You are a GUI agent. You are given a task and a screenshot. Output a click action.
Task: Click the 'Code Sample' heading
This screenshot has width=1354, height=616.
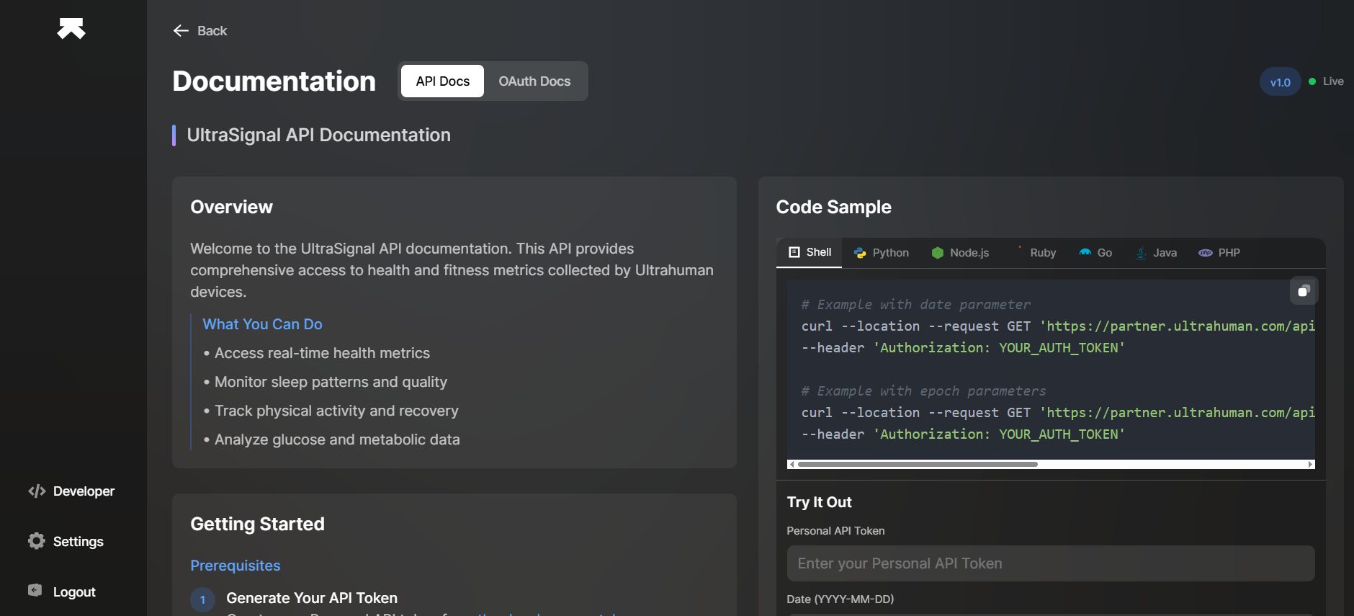[833, 207]
